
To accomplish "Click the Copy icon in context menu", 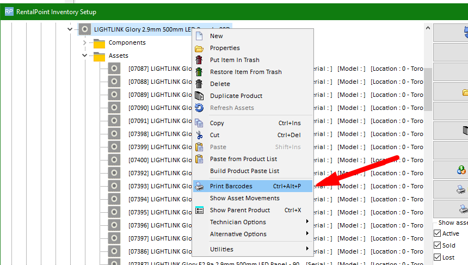I will [199, 123].
